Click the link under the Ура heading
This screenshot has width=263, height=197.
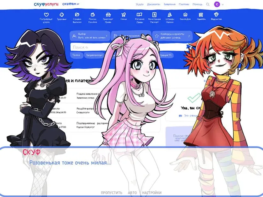[189, 116]
